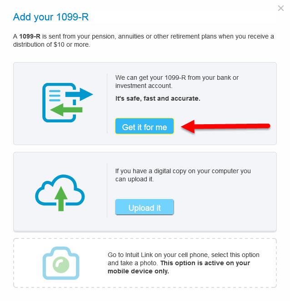Click the green up arrow inside cloud

coord(61,199)
